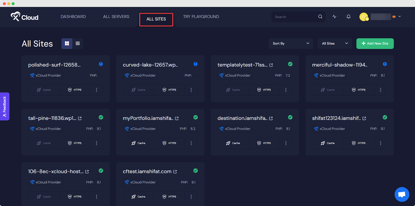Open the All Servers tab
Viewport: 415px width, 206px height.
(x=116, y=17)
